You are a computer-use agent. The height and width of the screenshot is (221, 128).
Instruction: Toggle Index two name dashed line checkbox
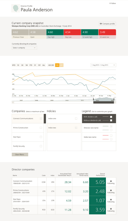tap(111, 139)
